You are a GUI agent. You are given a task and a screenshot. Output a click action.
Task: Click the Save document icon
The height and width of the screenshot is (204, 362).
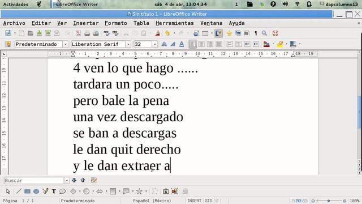coord(39,33)
